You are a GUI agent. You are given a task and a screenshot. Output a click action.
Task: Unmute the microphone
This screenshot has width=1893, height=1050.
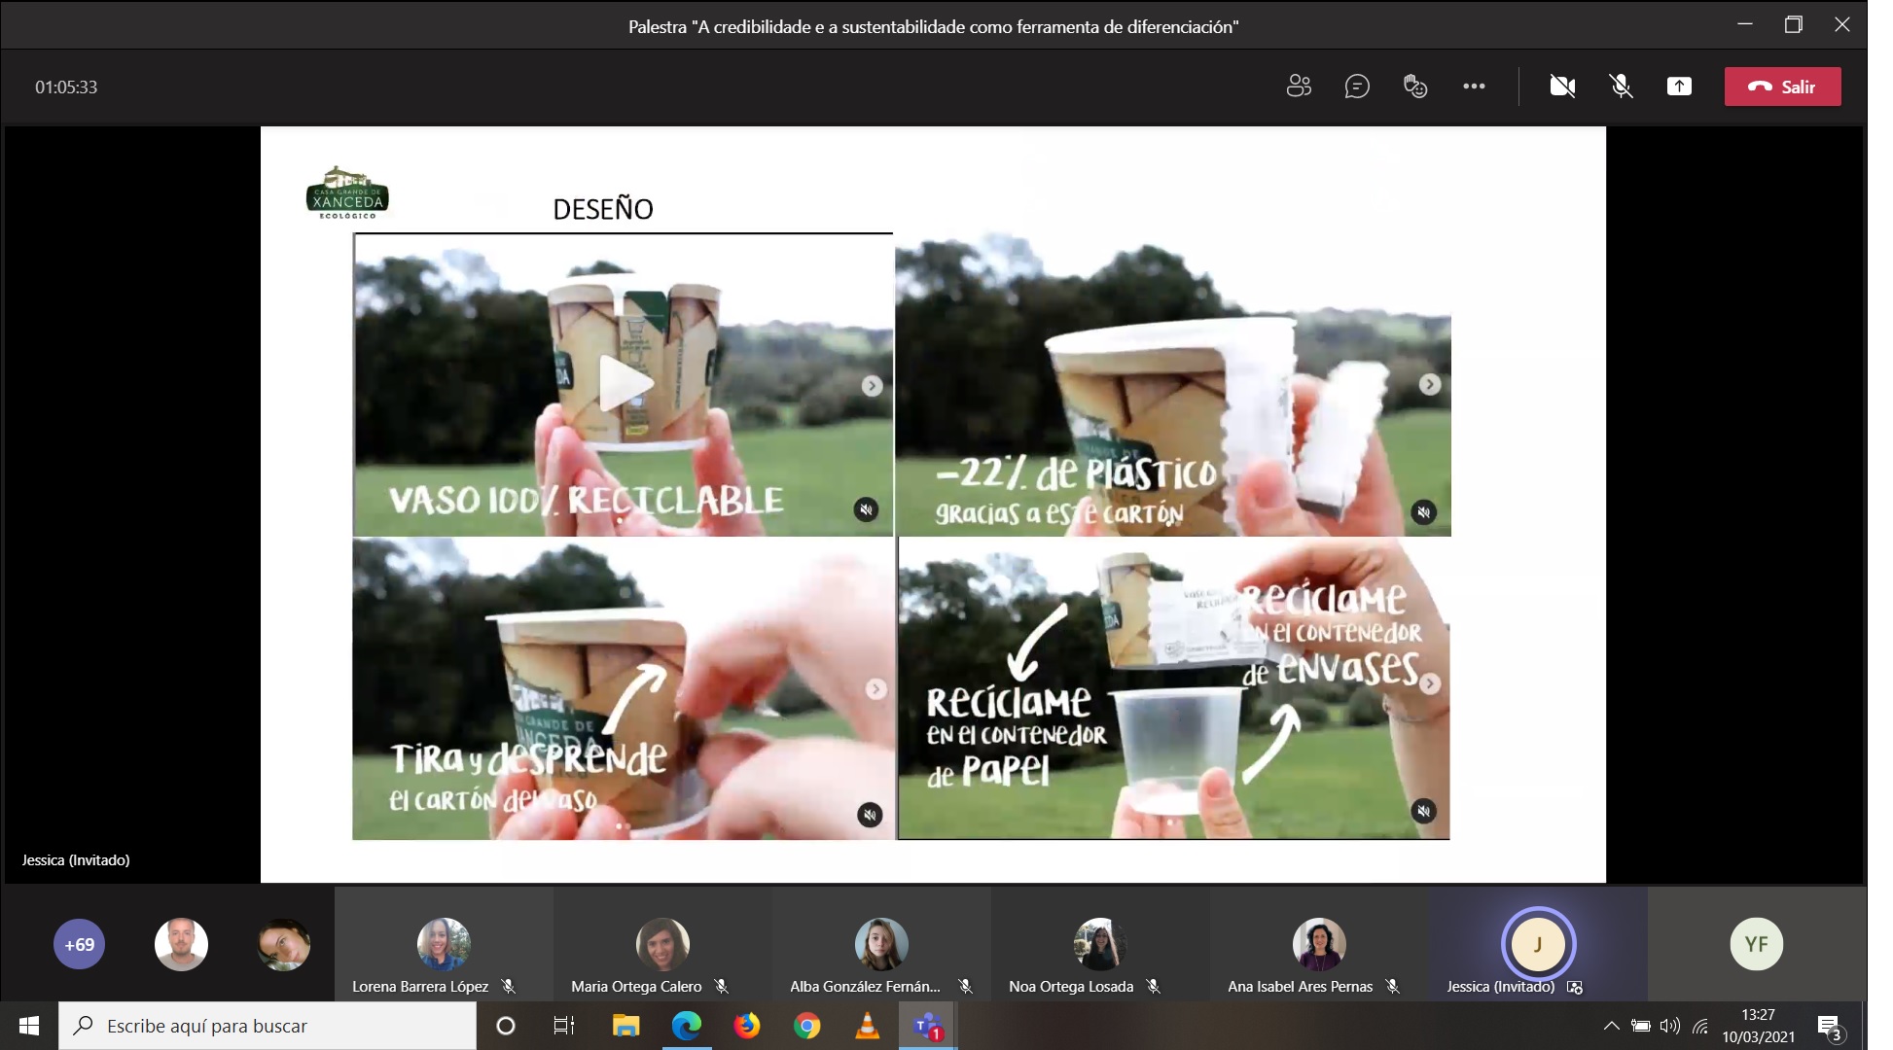pos(1621,87)
